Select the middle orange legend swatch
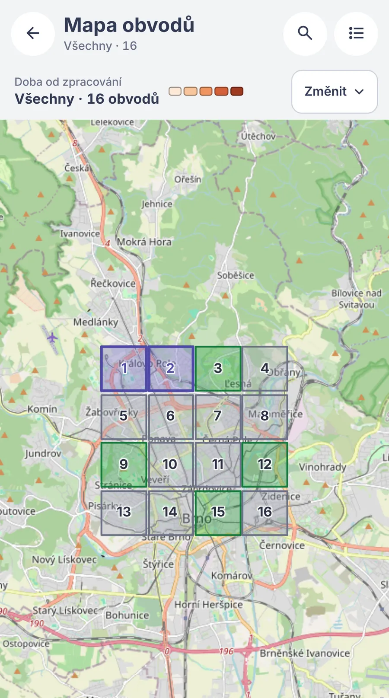 tap(206, 91)
